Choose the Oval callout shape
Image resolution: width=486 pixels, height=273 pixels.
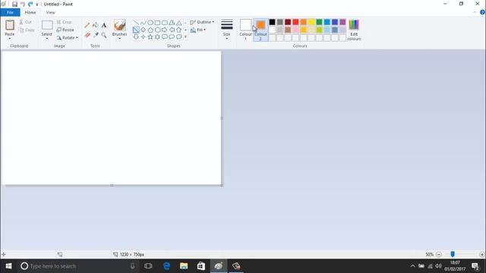tap(172, 37)
